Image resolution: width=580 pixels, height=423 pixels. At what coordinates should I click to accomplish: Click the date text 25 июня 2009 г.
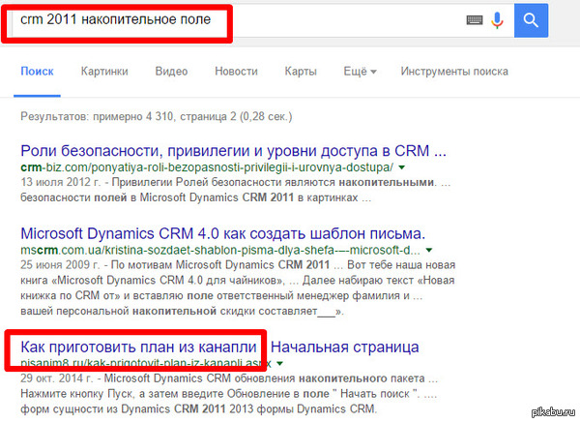point(60,265)
